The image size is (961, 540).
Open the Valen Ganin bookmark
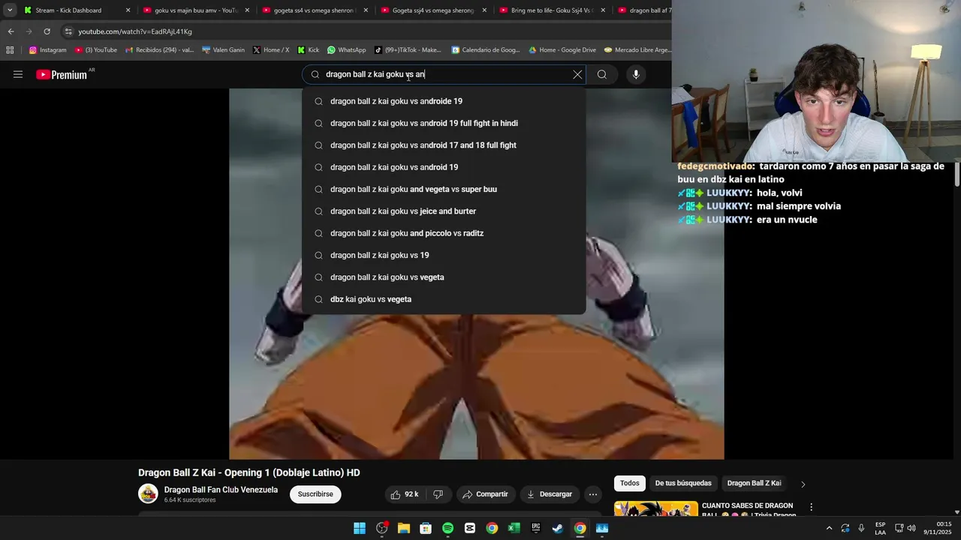click(223, 50)
